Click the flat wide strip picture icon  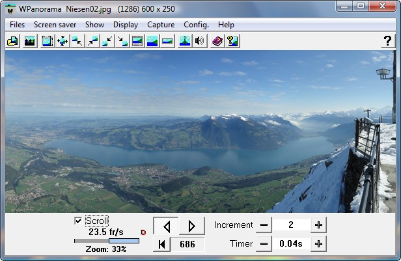167,41
